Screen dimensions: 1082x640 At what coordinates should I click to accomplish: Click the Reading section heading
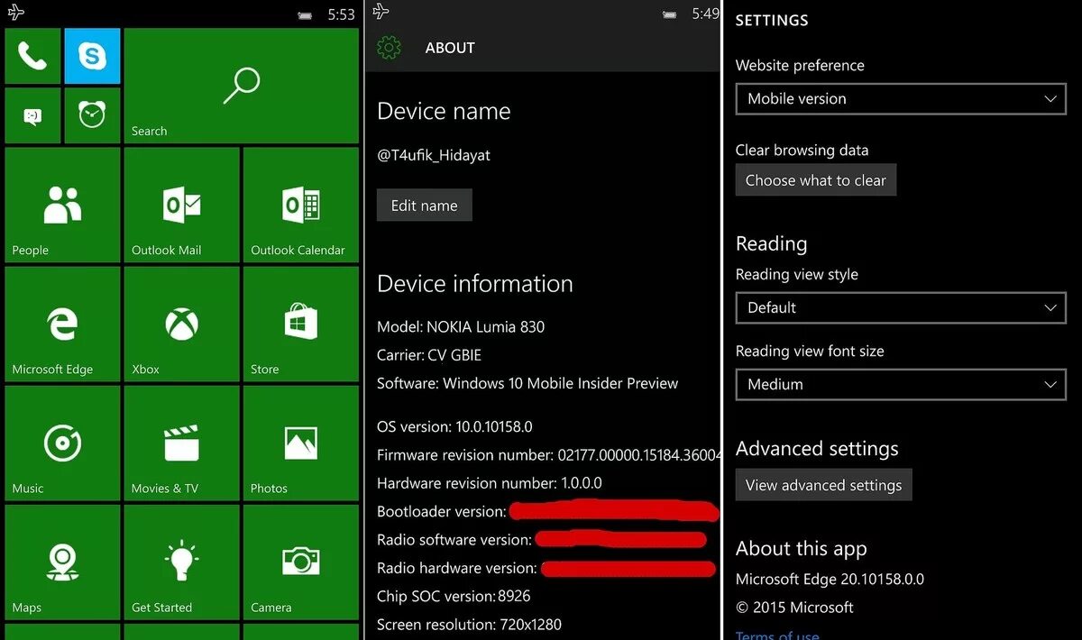771,244
